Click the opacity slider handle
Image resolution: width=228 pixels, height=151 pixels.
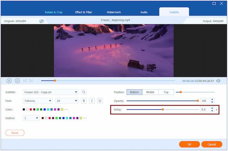pos(198,101)
